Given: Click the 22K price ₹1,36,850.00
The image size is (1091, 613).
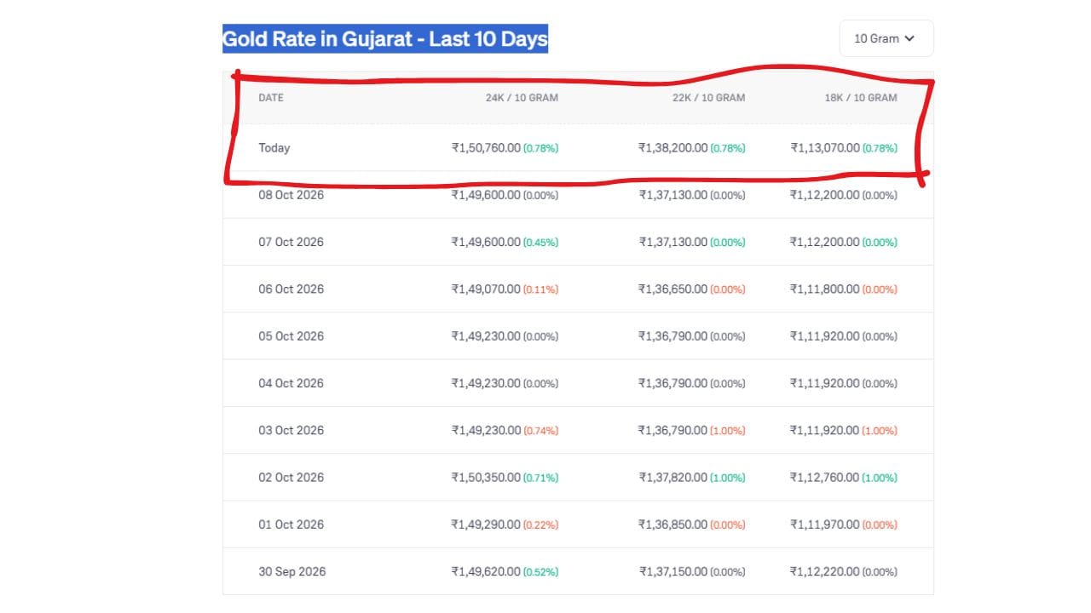Looking at the screenshot, I should tap(672, 524).
